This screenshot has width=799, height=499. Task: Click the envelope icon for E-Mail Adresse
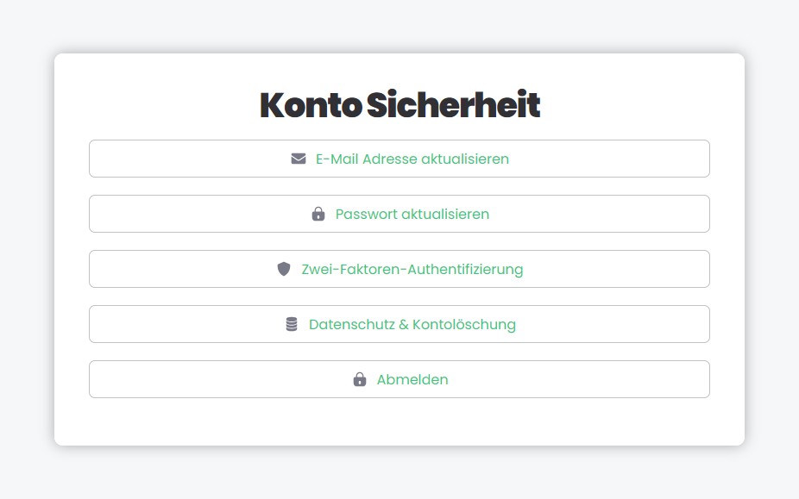(x=299, y=159)
